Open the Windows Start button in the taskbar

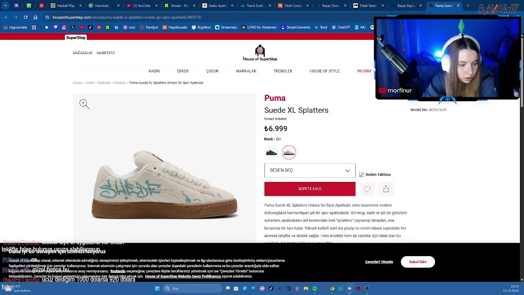click(157, 288)
